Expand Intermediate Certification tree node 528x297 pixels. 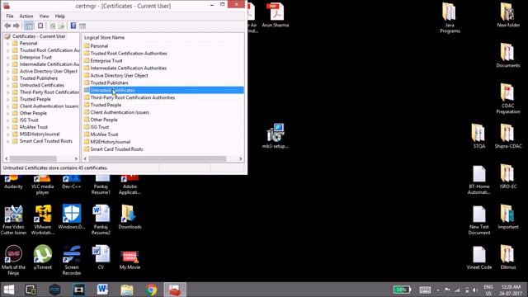[8, 64]
